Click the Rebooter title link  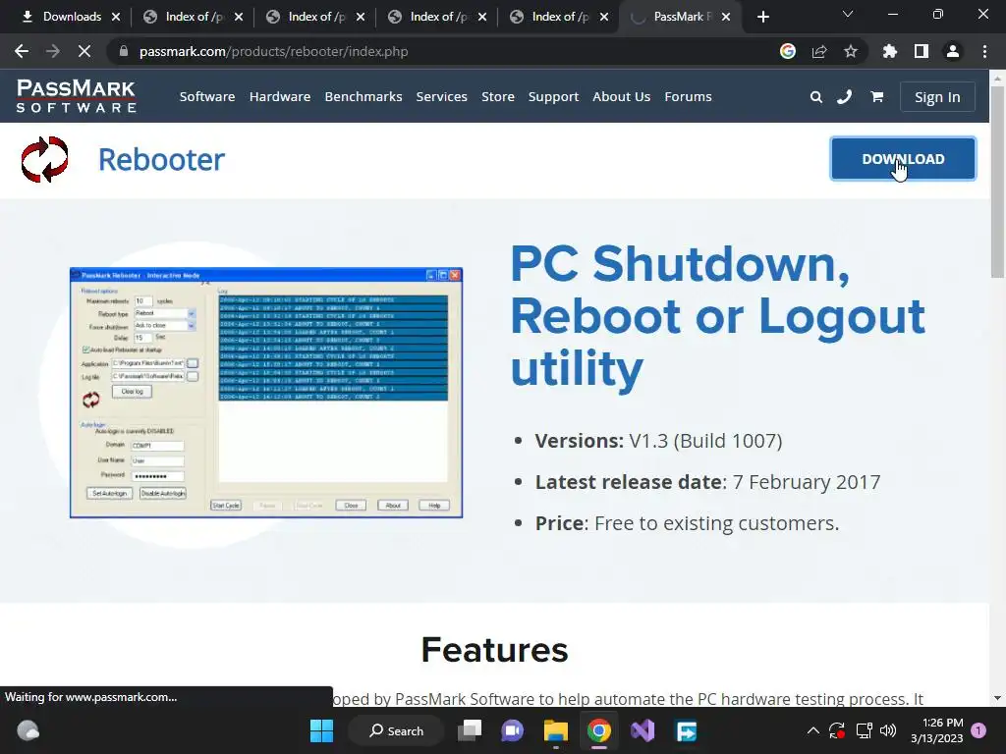click(x=161, y=160)
